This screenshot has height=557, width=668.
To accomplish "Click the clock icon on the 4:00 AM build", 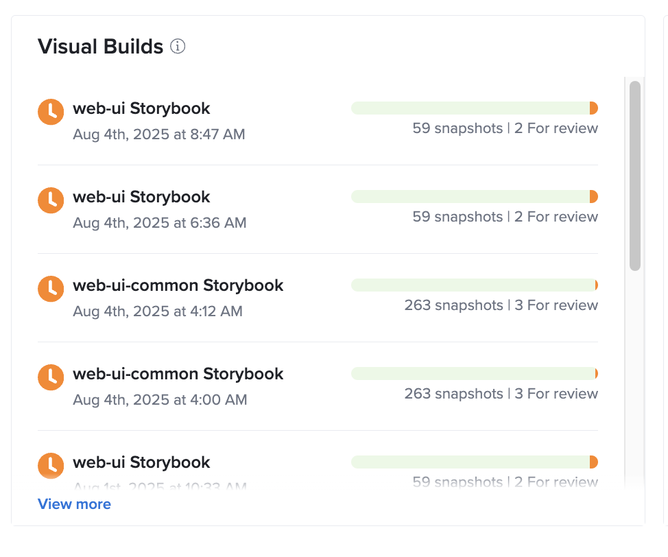I will click(50, 377).
